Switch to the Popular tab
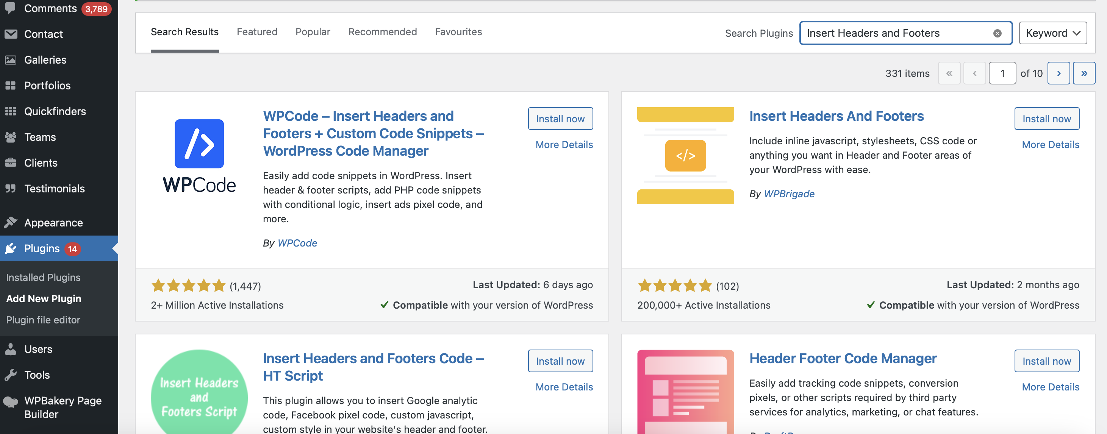This screenshot has width=1107, height=434. point(313,32)
